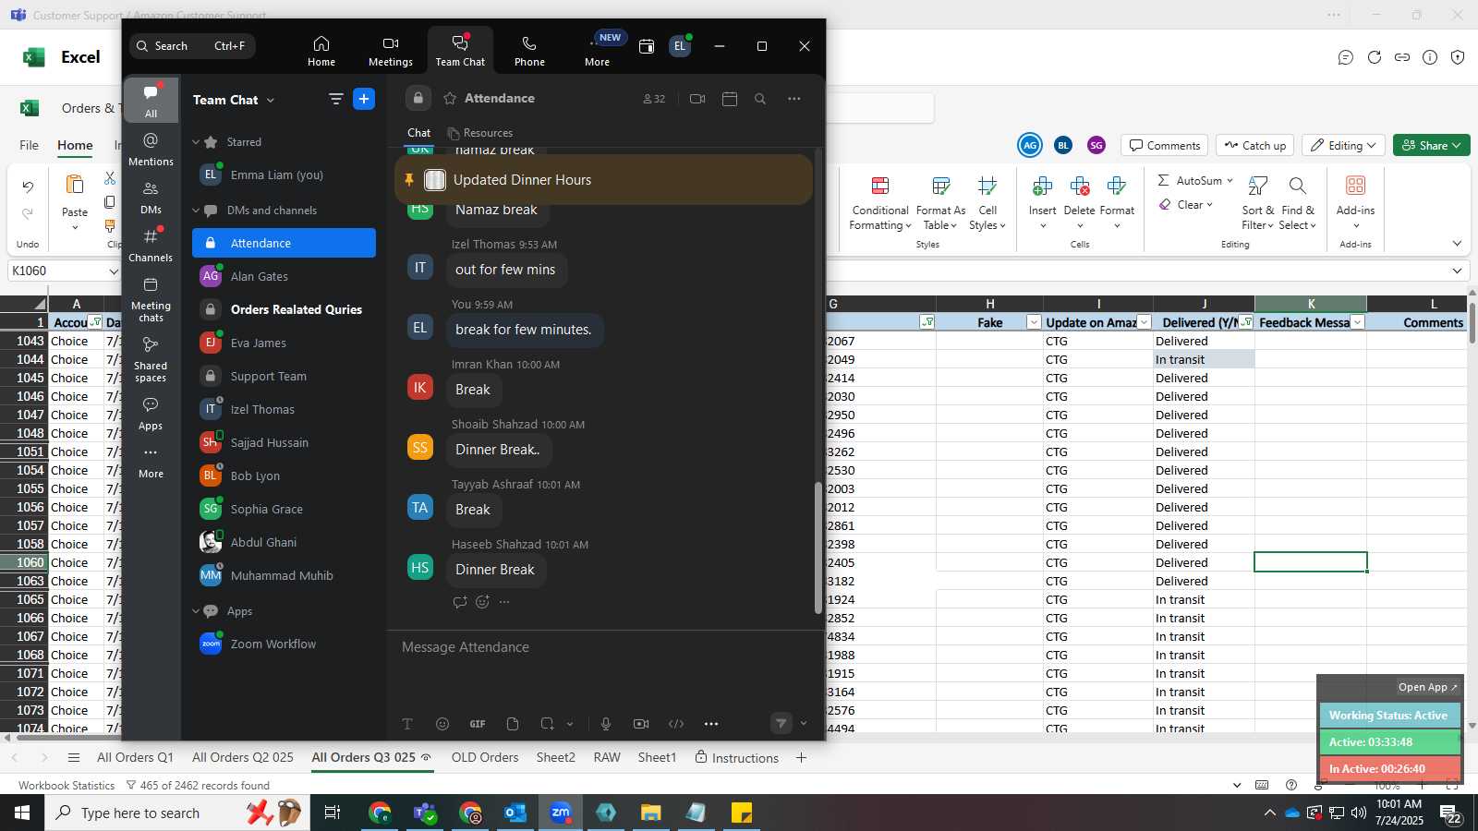
Task: Expand the Team Chat dropdown
Action: [x=271, y=100]
